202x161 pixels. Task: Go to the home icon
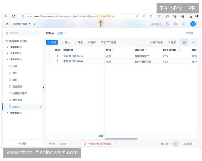coord(7,24)
